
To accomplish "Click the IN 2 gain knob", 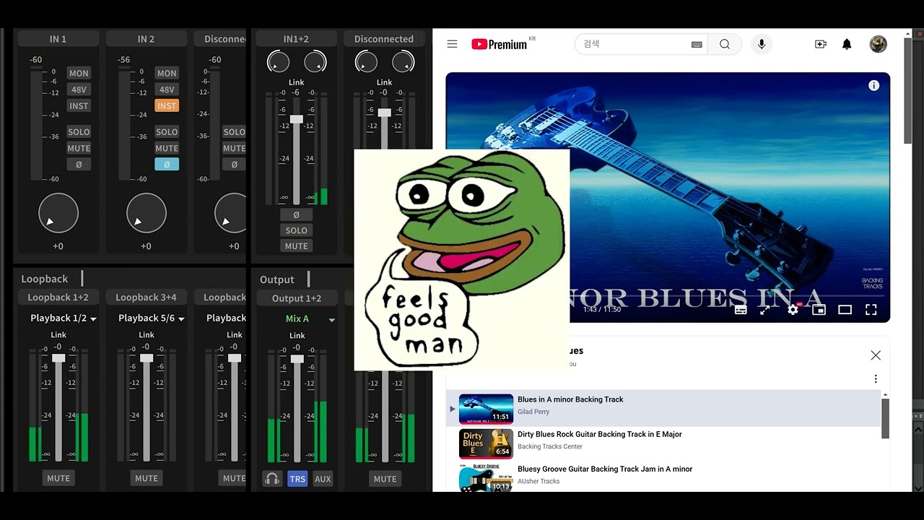I will coord(147,213).
